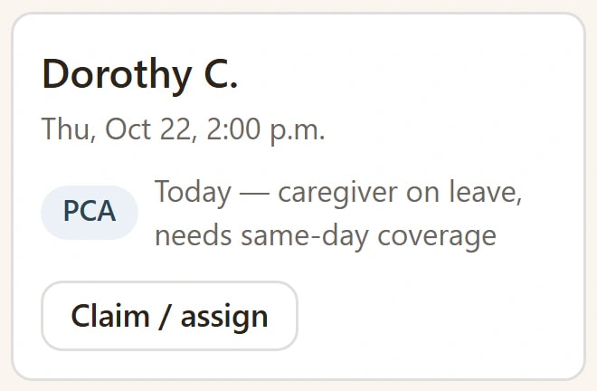Click the word Claim on the button

[x=110, y=316]
